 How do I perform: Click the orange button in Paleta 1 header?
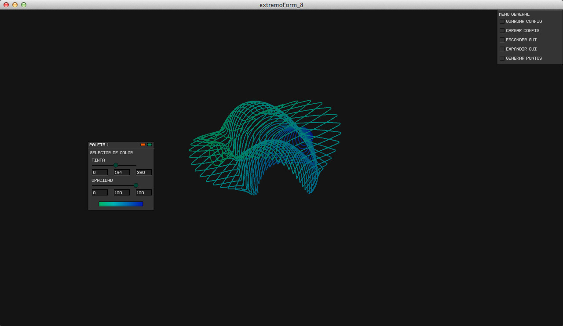click(x=143, y=145)
